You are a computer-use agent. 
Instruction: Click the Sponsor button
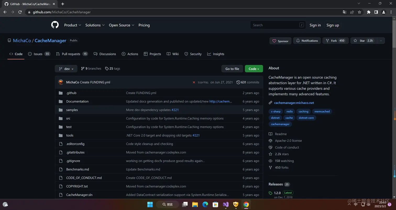pos(280,41)
